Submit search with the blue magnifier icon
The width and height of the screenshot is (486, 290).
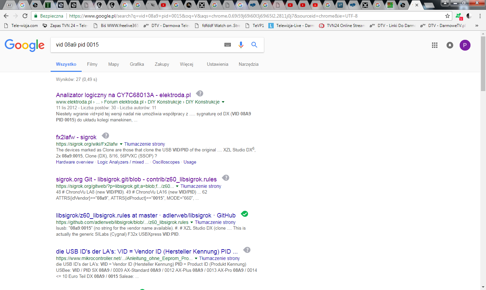[254, 45]
